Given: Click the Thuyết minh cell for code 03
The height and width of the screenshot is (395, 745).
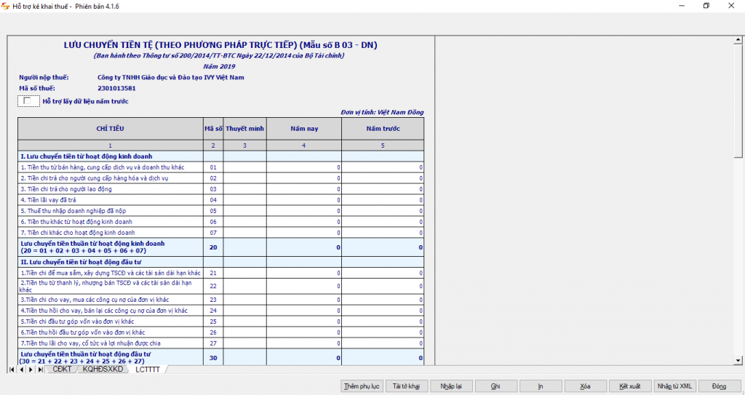Looking at the screenshot, I should (x=244, y=189).
